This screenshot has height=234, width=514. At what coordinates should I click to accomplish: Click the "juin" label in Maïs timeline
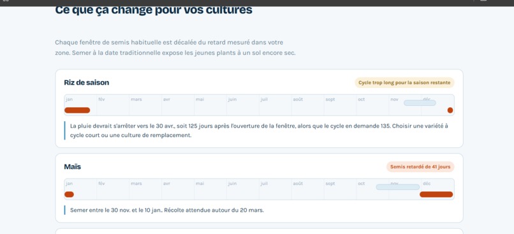(232, 184)
